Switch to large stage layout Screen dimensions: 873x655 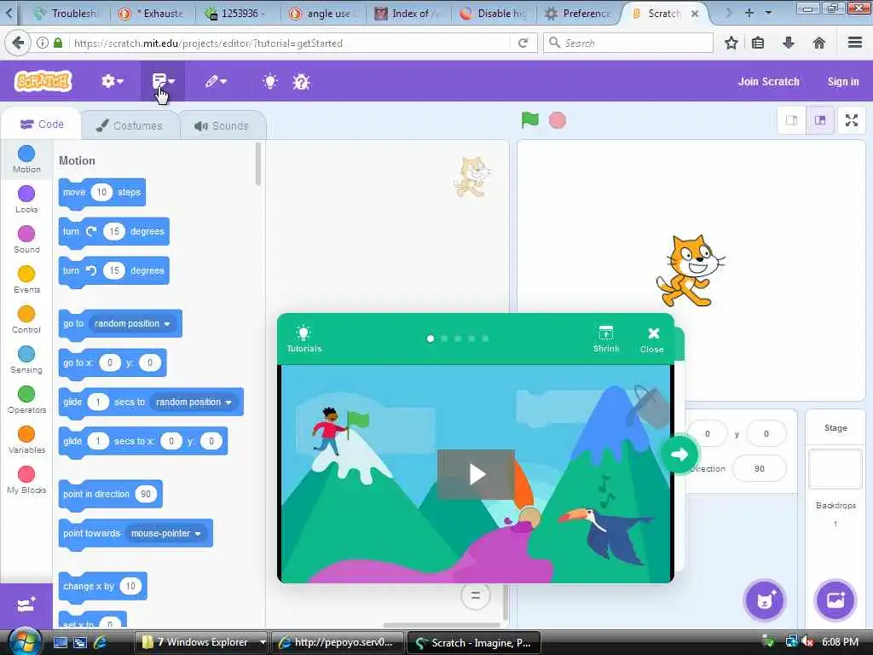[x=820, y=120]
